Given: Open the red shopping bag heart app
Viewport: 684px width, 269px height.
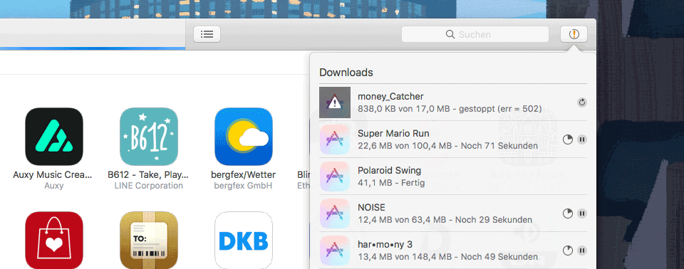Looking at the screenshot, I should point(54,241).
